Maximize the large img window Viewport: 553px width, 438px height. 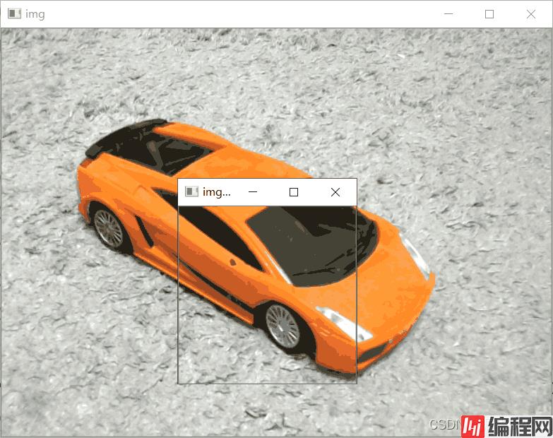(x=489, y=14)
